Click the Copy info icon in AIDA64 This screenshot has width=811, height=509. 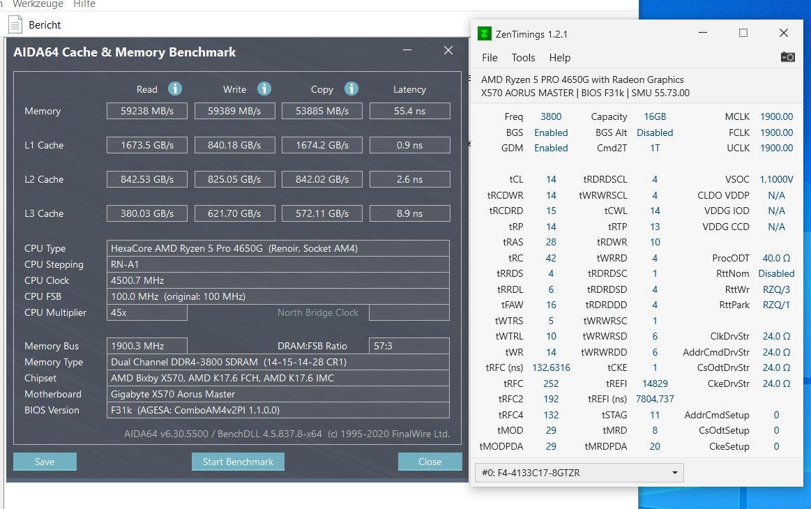pyautogui.click(x=351, y=89)
